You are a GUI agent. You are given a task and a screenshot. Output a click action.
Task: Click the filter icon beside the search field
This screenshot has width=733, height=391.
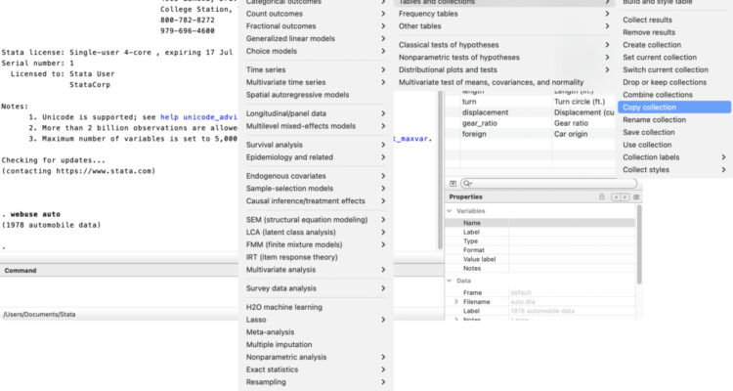pyautogui.click(x=453, y=183)
